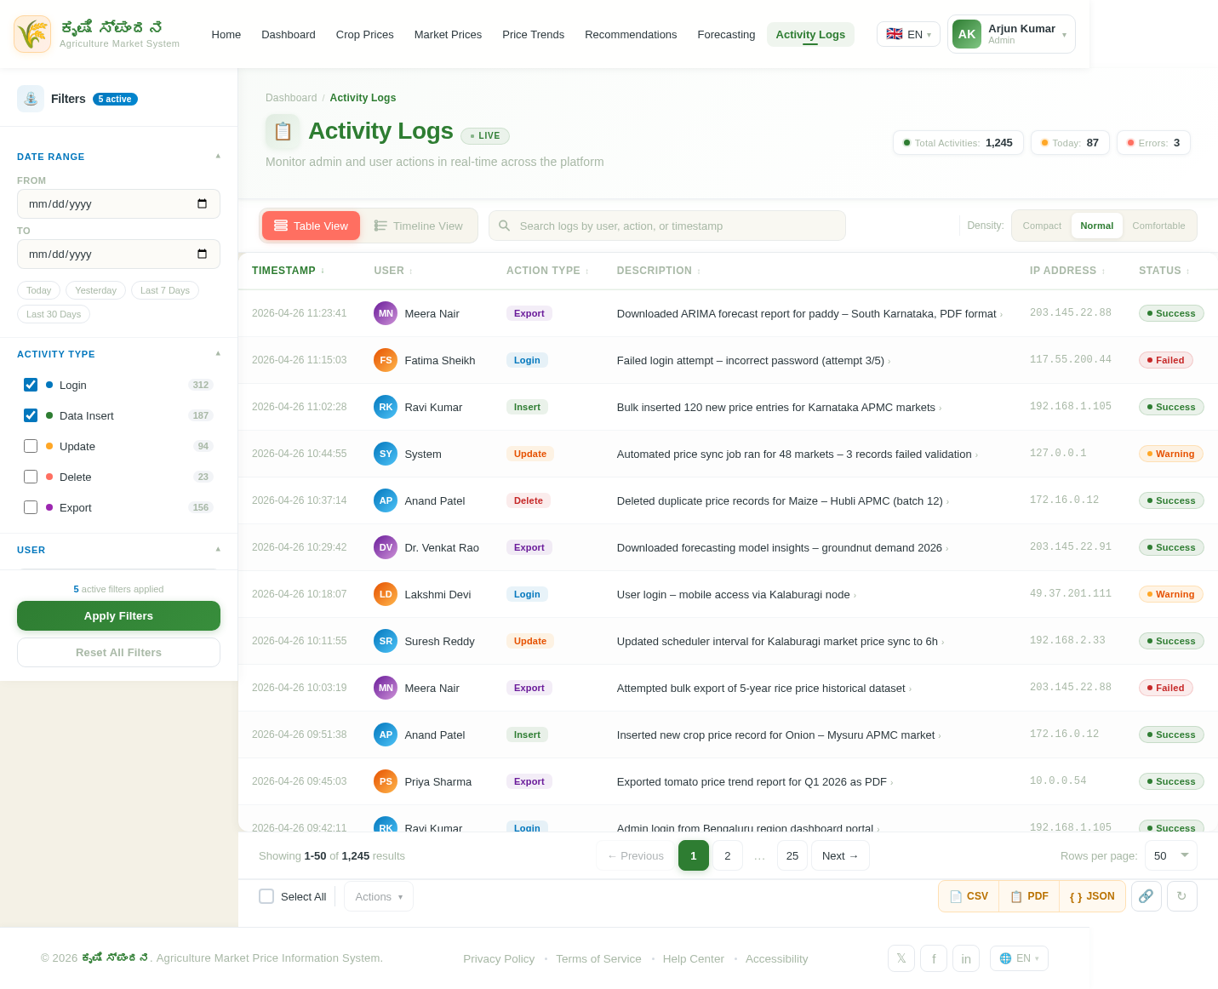The height and width of the screenshot is (989, 1218).
Task: Click the Filters panel icon
Action: (x=31, y=99)
